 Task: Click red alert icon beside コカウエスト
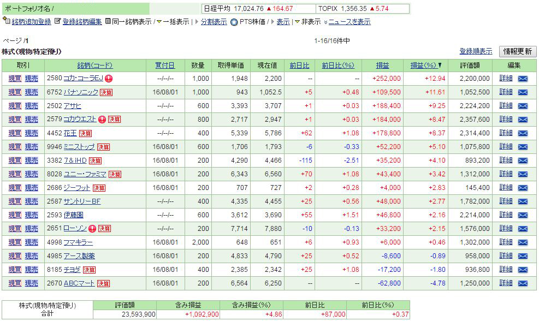click(x=102, y=120)
